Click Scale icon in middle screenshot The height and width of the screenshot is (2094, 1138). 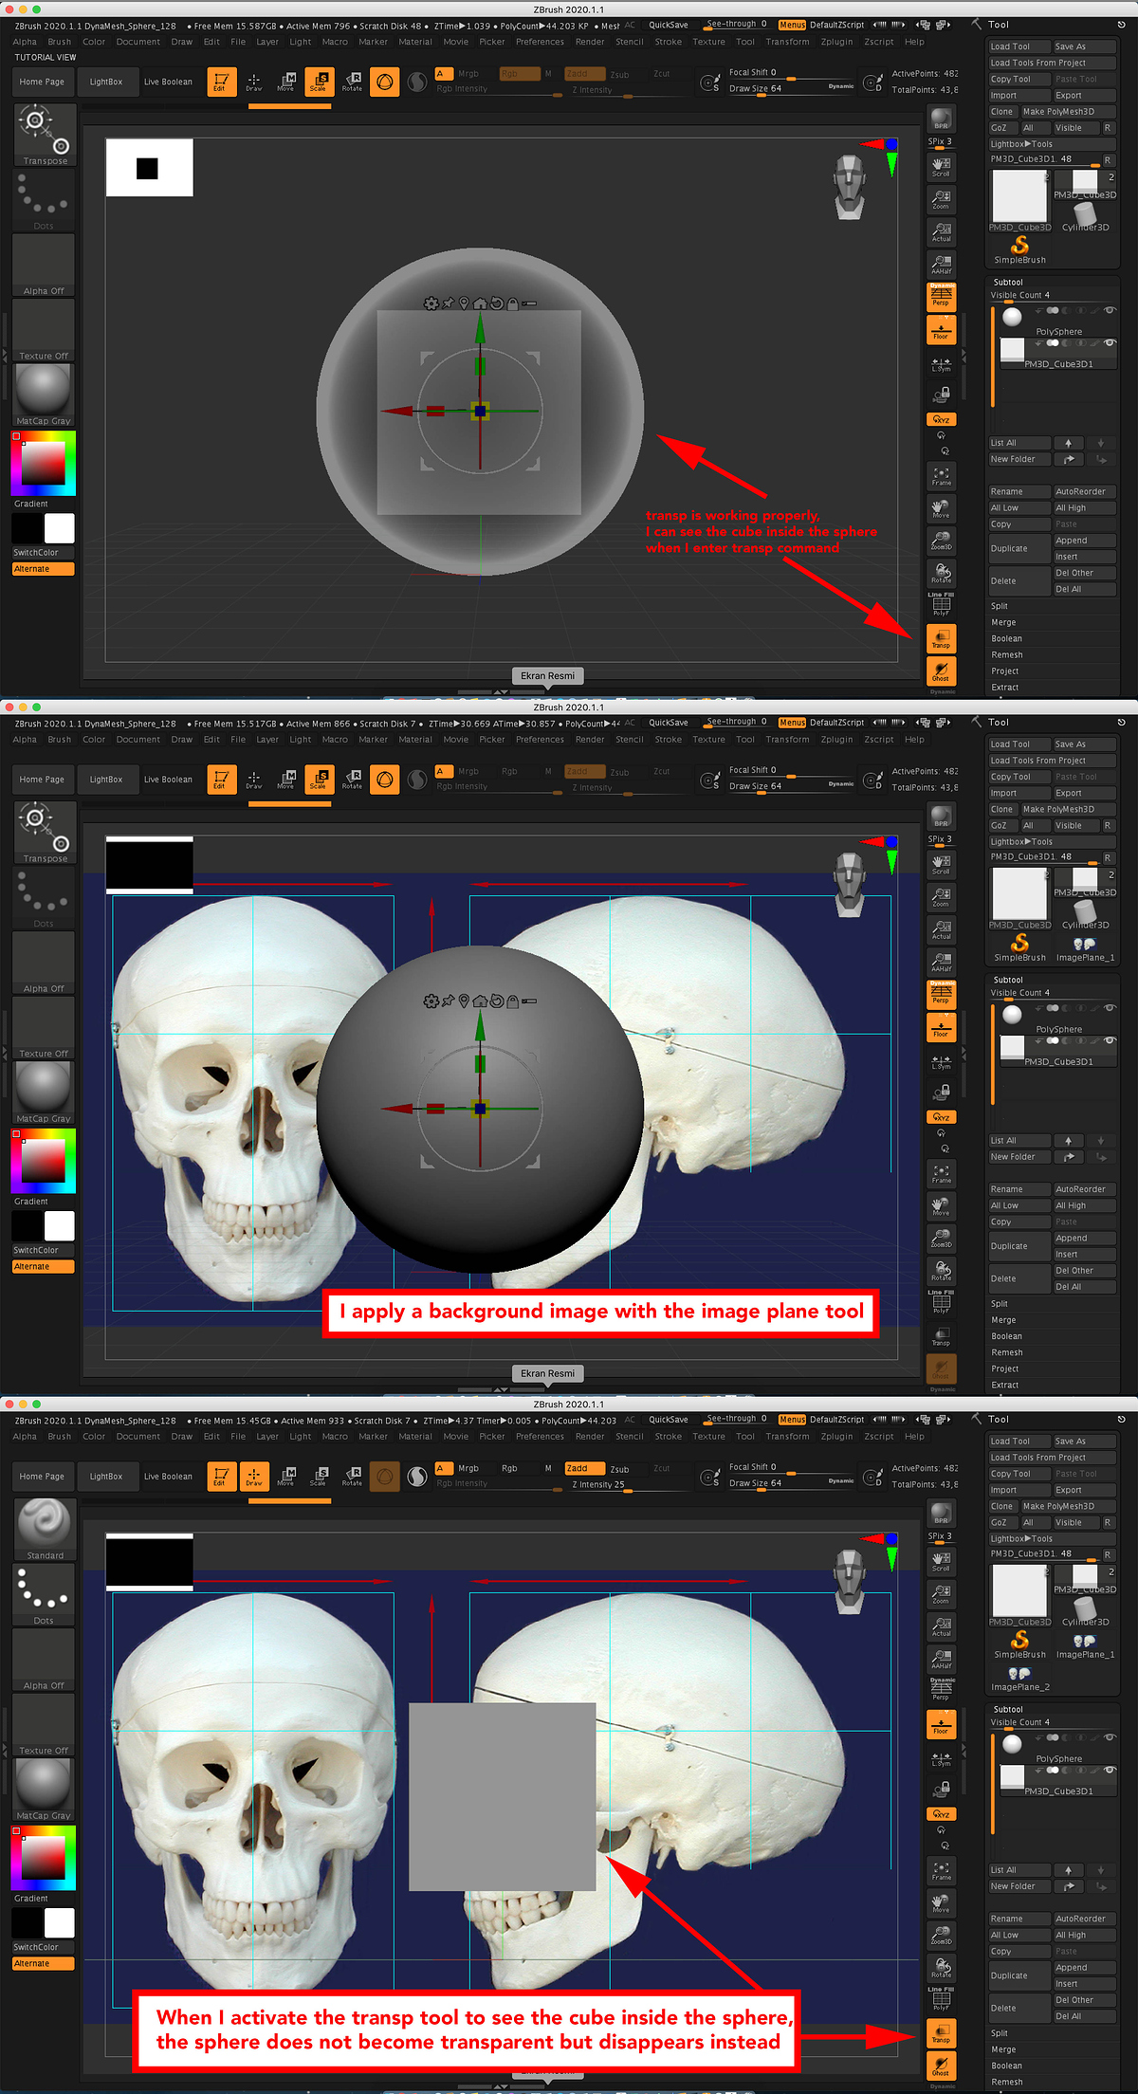(320, 780)
